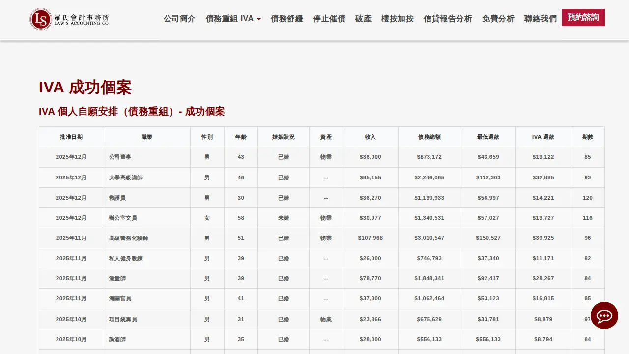
Task: Click the $57,027 minimum repayment value
Action: [488, 218]
